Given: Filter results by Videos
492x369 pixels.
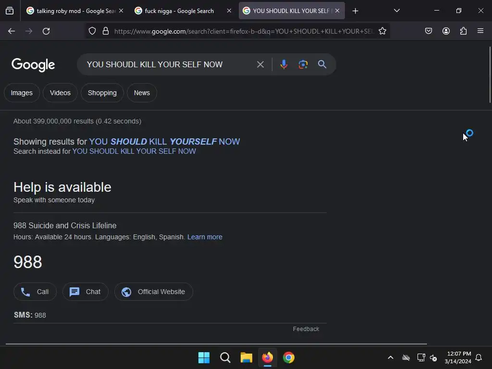Looking at the screenshot, I should point(60,93).
